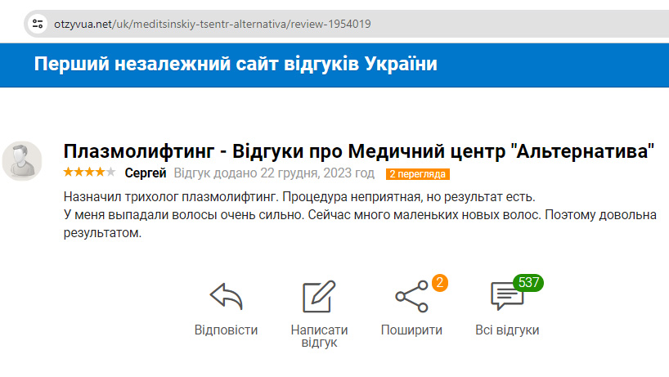Click the orange share count badge
The image size is (669, 377).
pos(439,283)
